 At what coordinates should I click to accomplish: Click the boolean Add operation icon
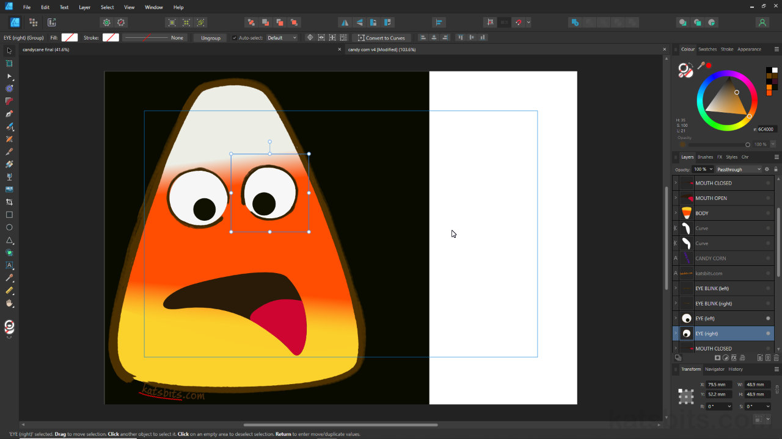point(574,23)
